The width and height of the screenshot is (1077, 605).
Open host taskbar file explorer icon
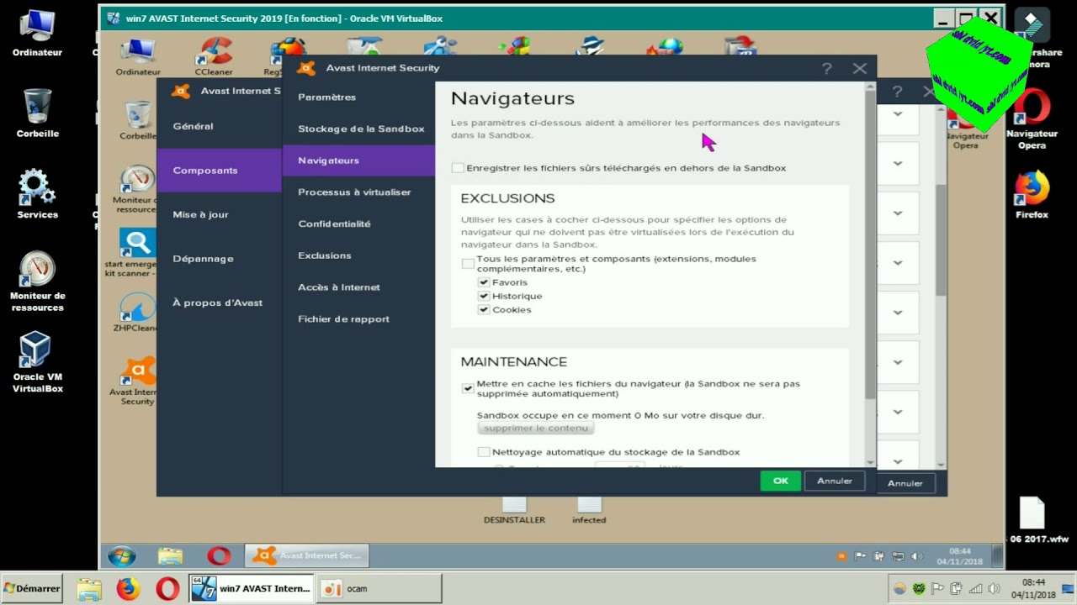88,588
